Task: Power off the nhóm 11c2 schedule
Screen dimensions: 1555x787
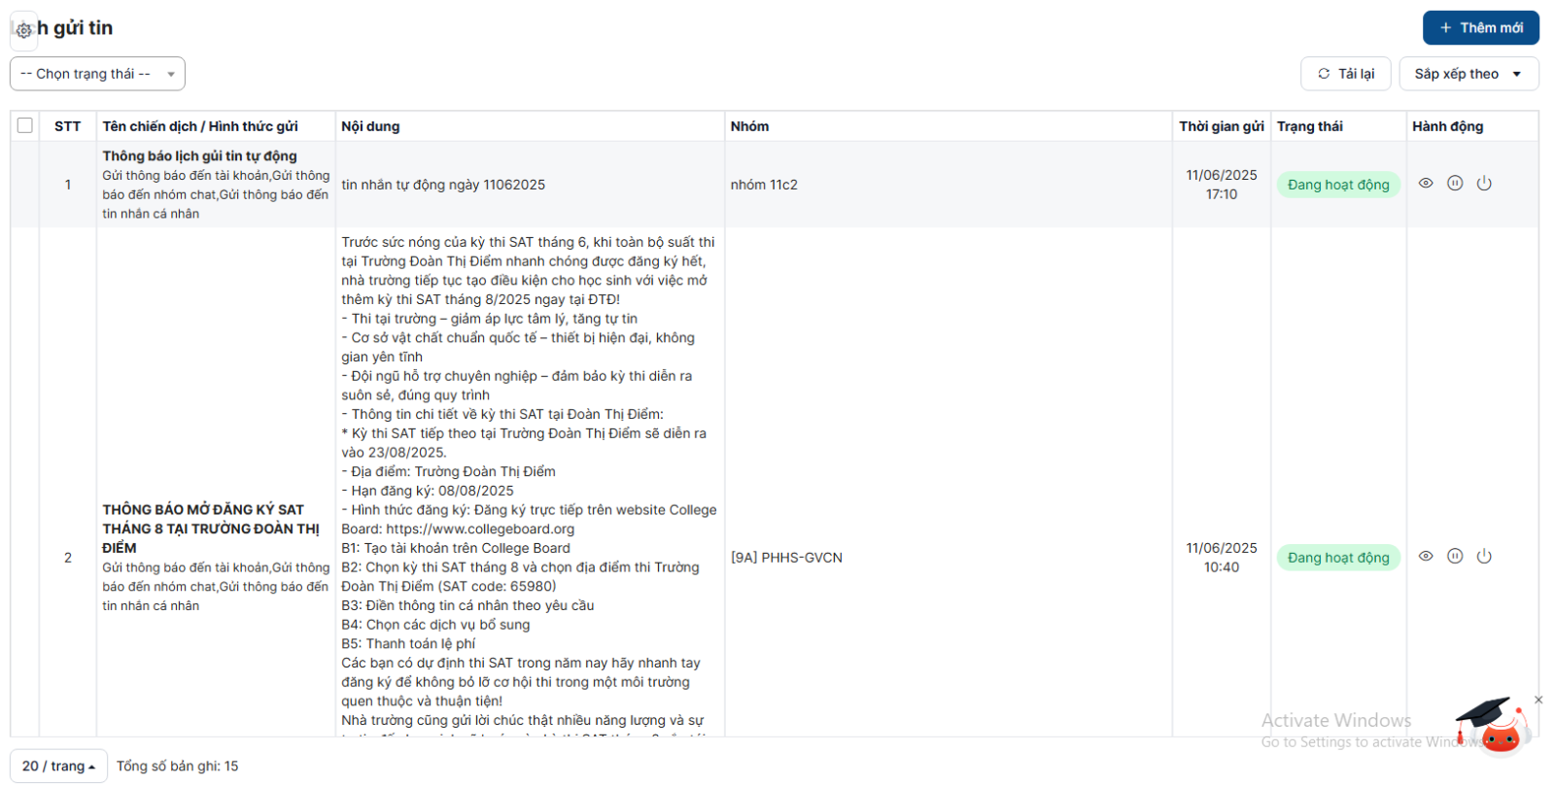Action: pos(1484,184)
